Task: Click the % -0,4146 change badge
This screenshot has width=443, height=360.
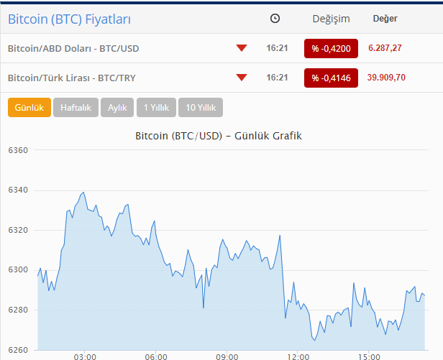Action: tap(331, 78)
